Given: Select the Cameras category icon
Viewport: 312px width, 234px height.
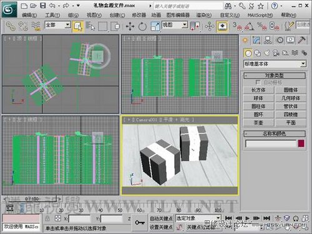Looking at the screenshot, I should pyautogui.click(x=276, y=53).
